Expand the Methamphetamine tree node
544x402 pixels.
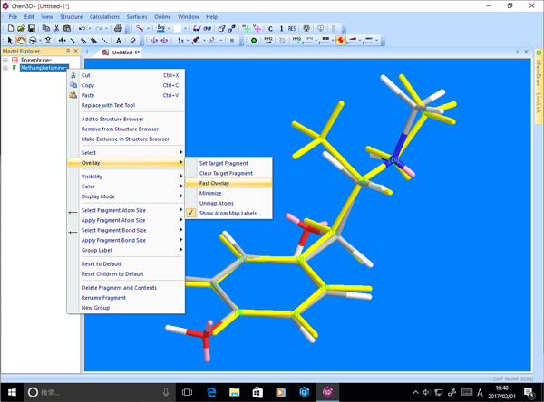pyautogui.click(x=5, y=68)
